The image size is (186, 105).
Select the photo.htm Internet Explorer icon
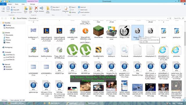click(176, 50)
